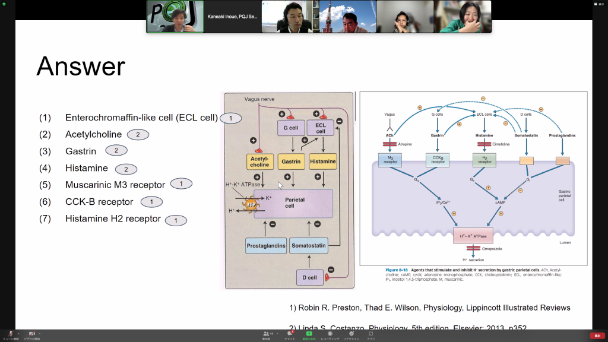This screenshot has width=608, height=342.
Task: Expand the video options arrow beside camera
Action: (x=40, y=332)
